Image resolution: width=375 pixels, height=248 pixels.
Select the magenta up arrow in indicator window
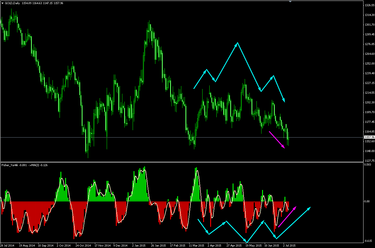pos(287,217)
